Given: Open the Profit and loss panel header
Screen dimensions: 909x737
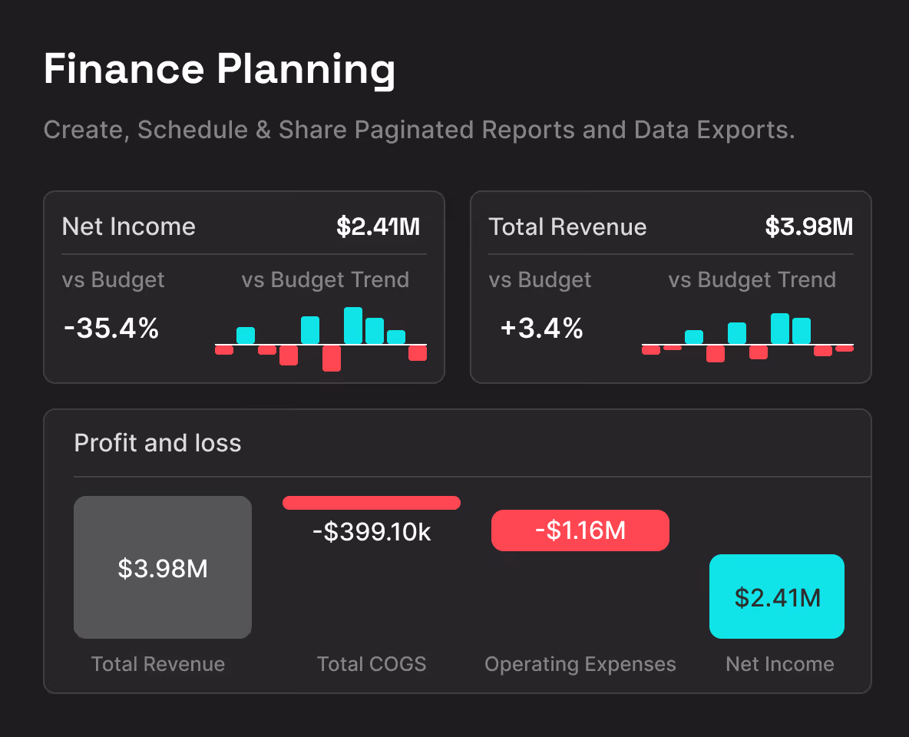Looking at the screenshot, I should pos(157,443).
